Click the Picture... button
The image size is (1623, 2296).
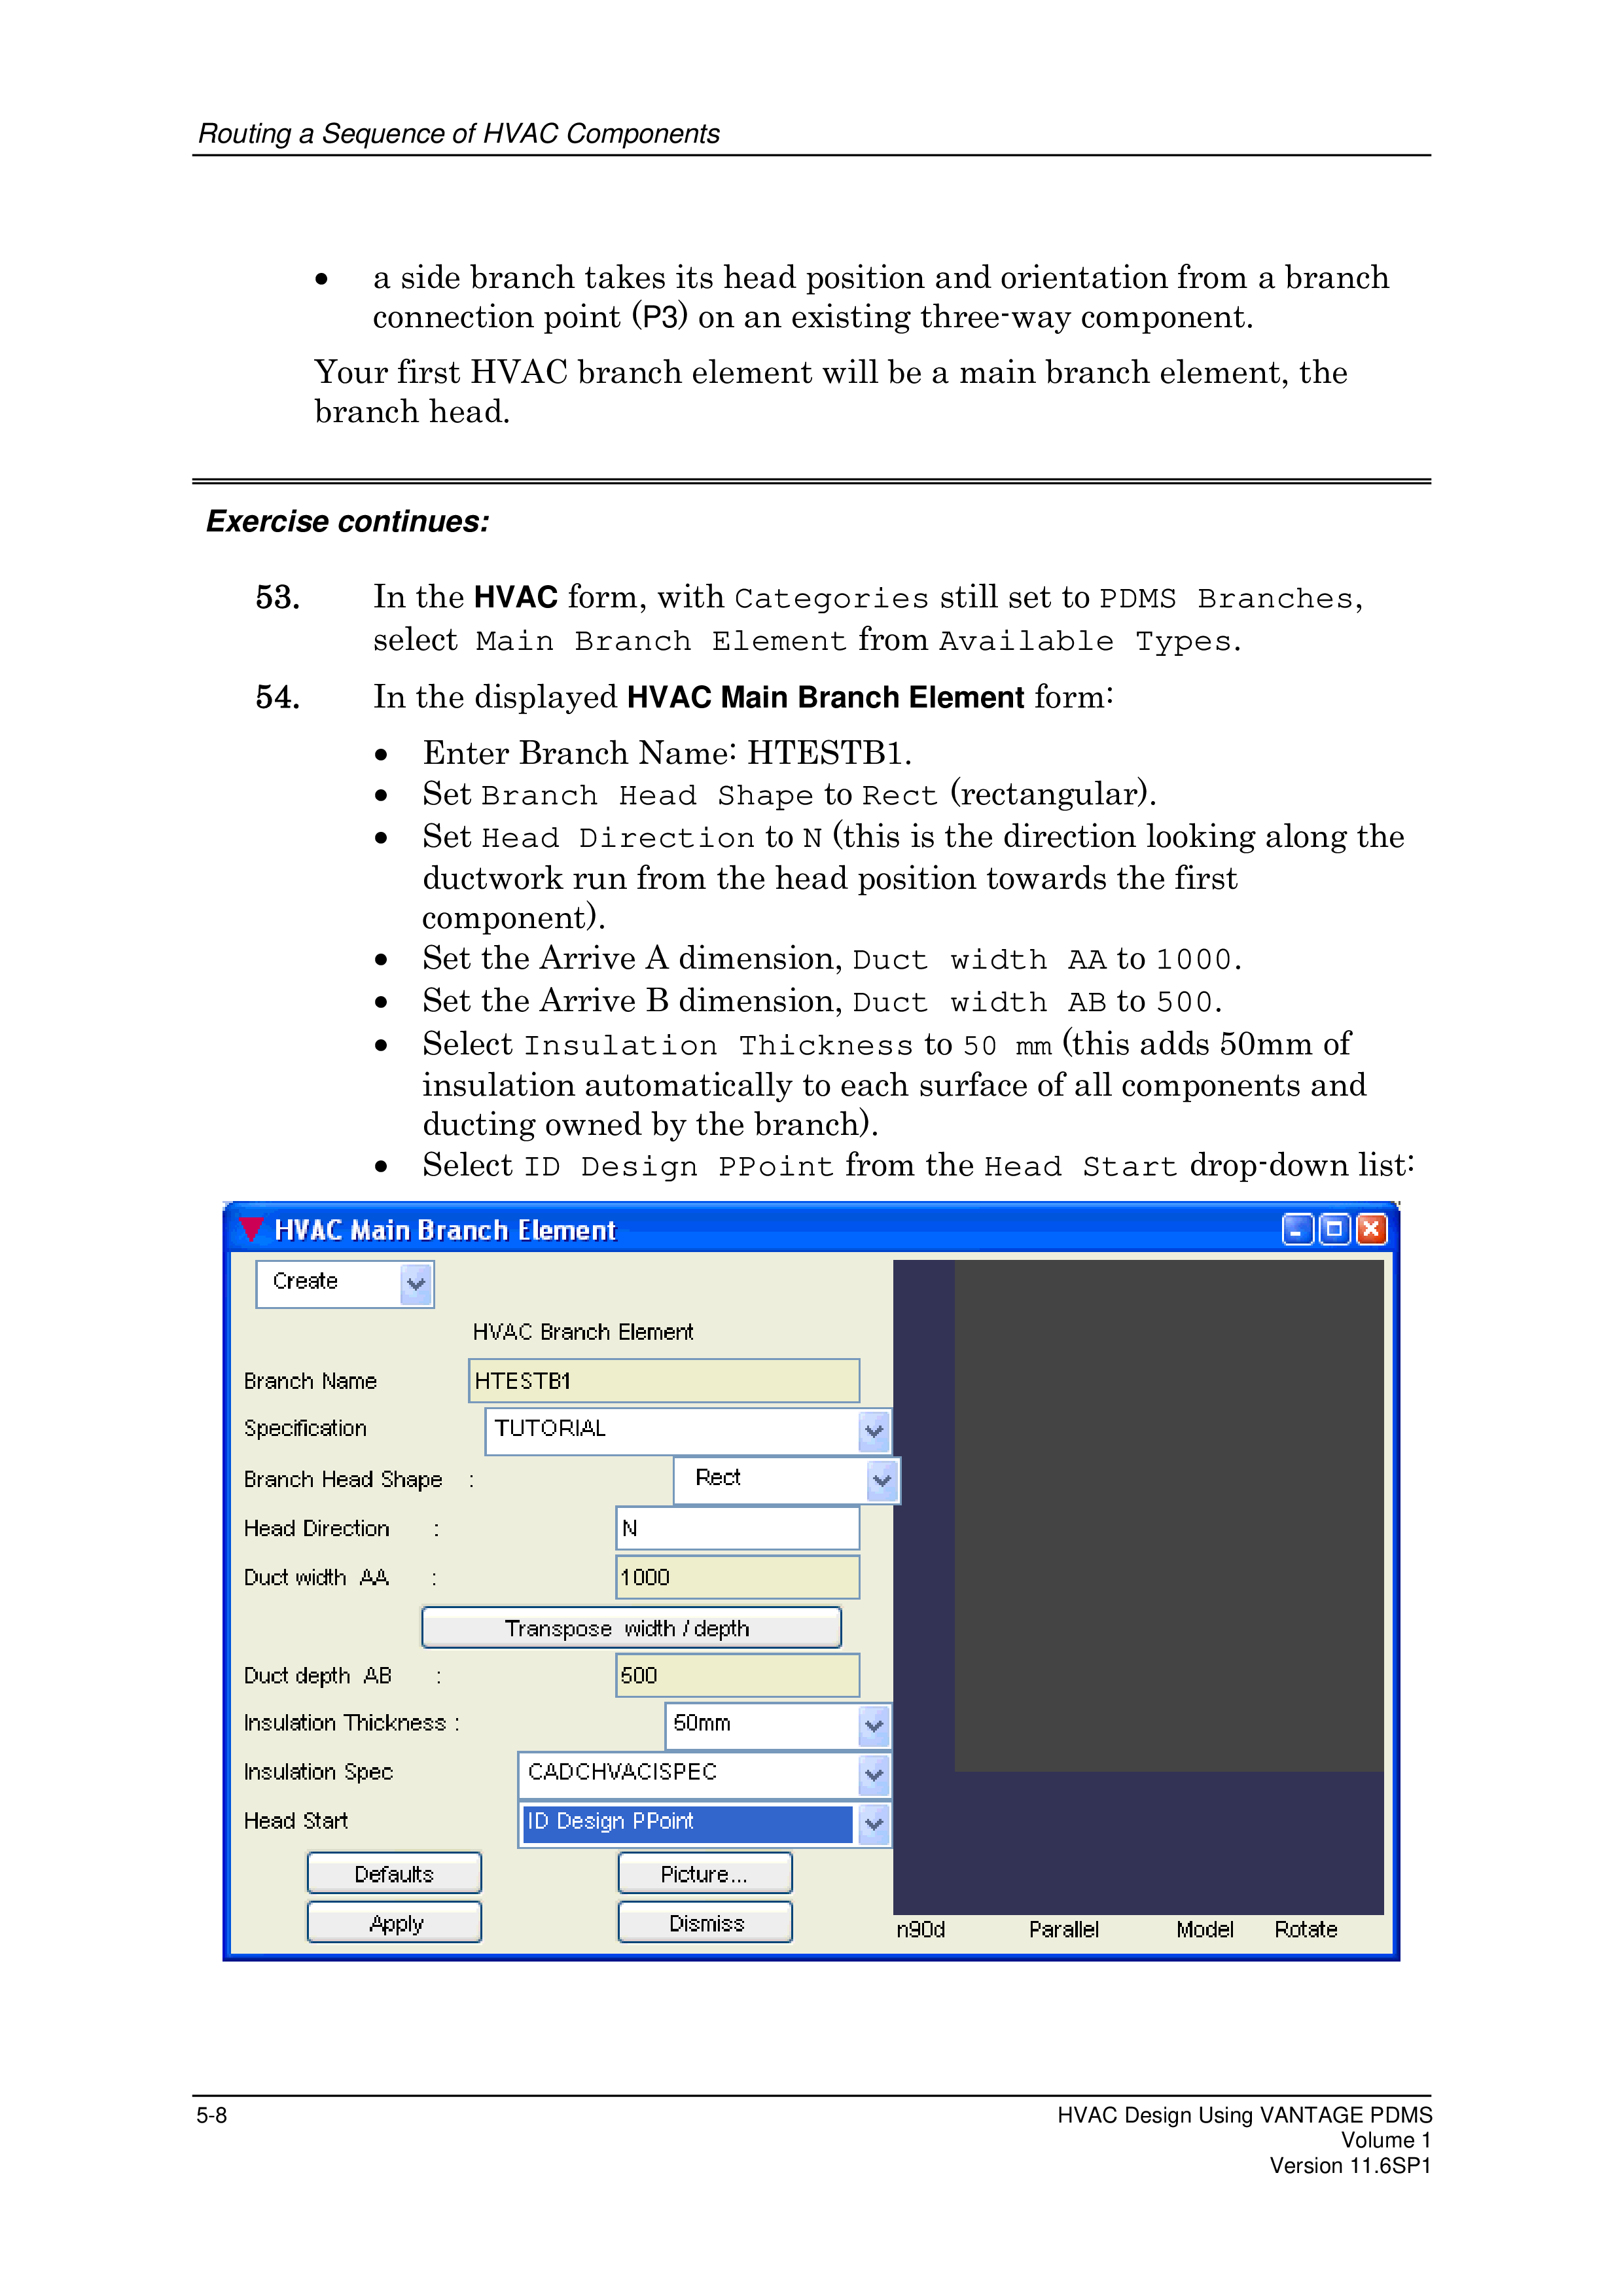tap(704, 1873)
